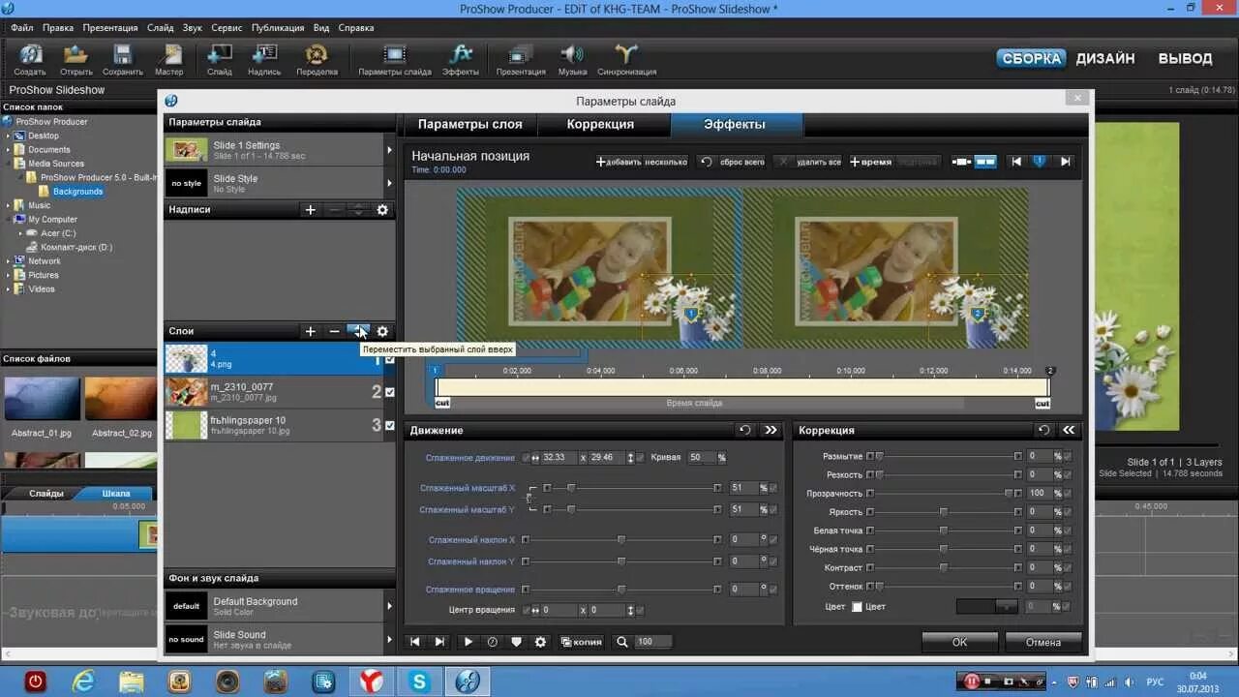Toggle checkbox of layer m_2310_0077
The image size is (1239, 697).
click(x=390, y=392)
